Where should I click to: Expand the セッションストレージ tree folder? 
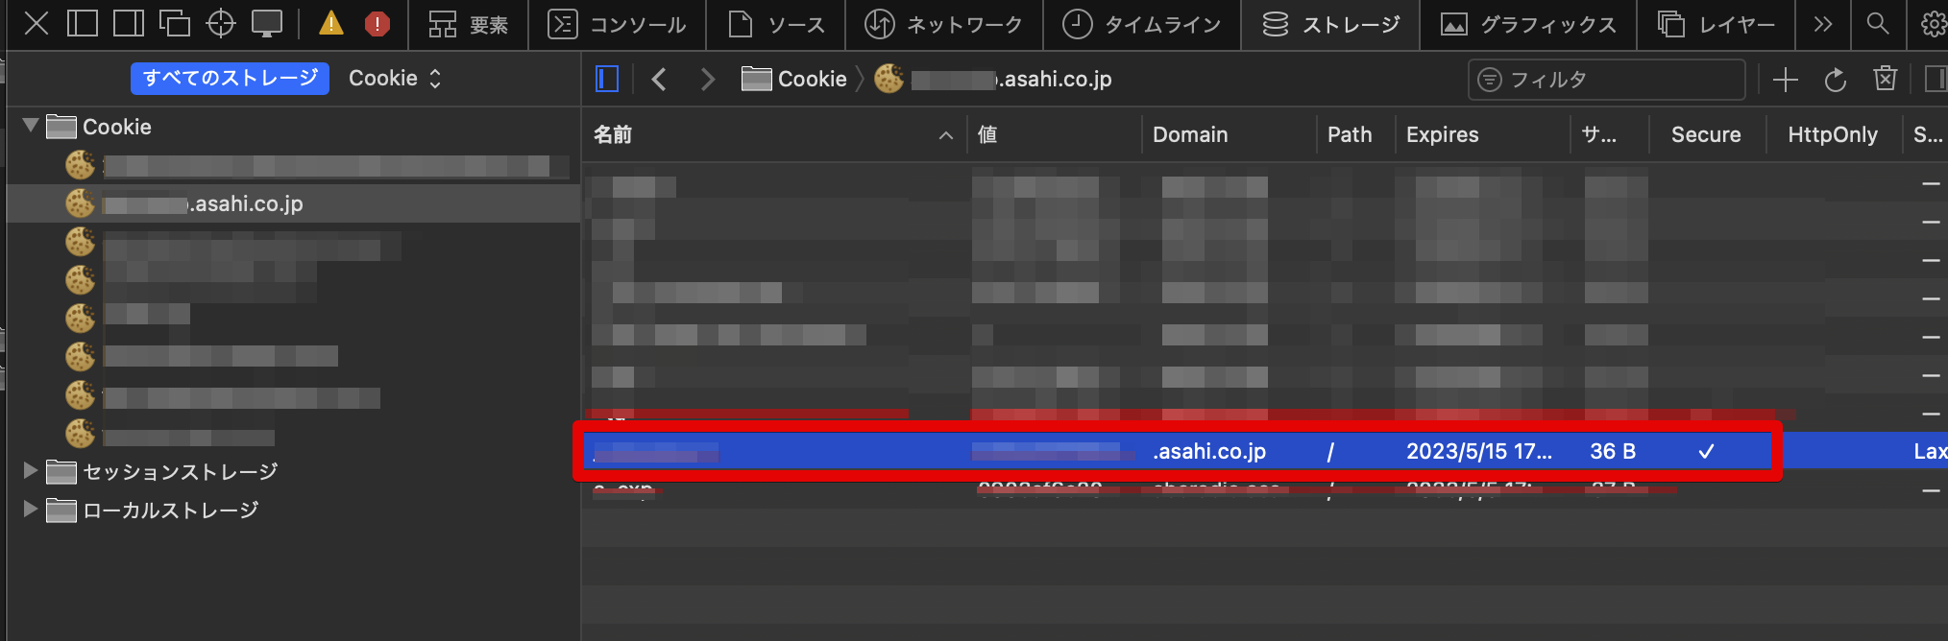(x=31, y=471)
